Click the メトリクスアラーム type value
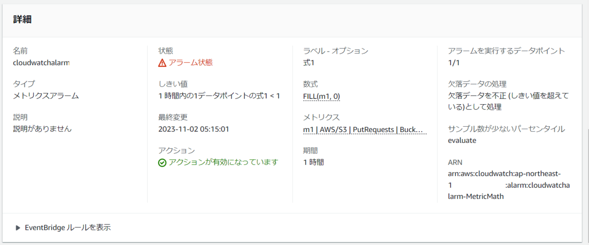Viewport: 589px width, 245px height. click(x=46, y=96)
